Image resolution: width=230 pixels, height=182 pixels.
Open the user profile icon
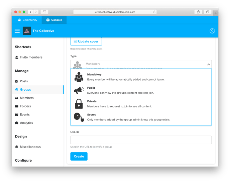(212, 31)
